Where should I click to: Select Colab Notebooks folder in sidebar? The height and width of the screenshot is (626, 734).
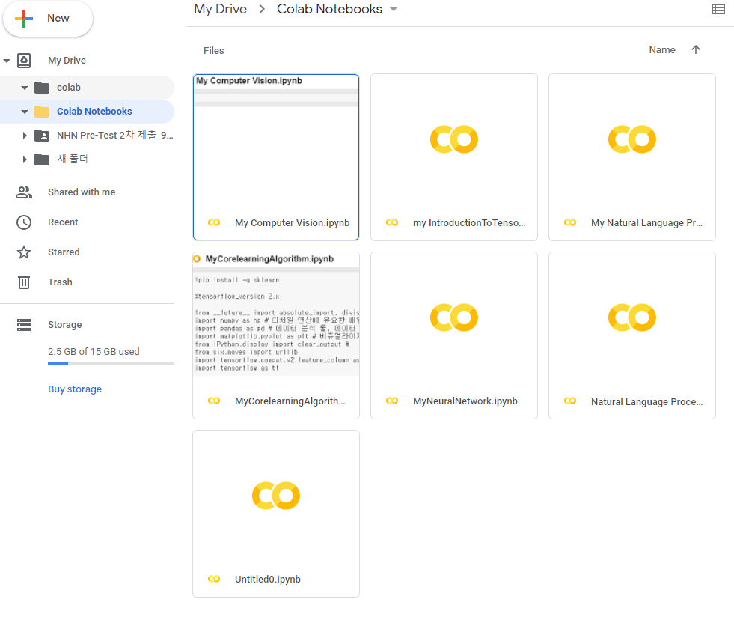(x=94, y=112)
